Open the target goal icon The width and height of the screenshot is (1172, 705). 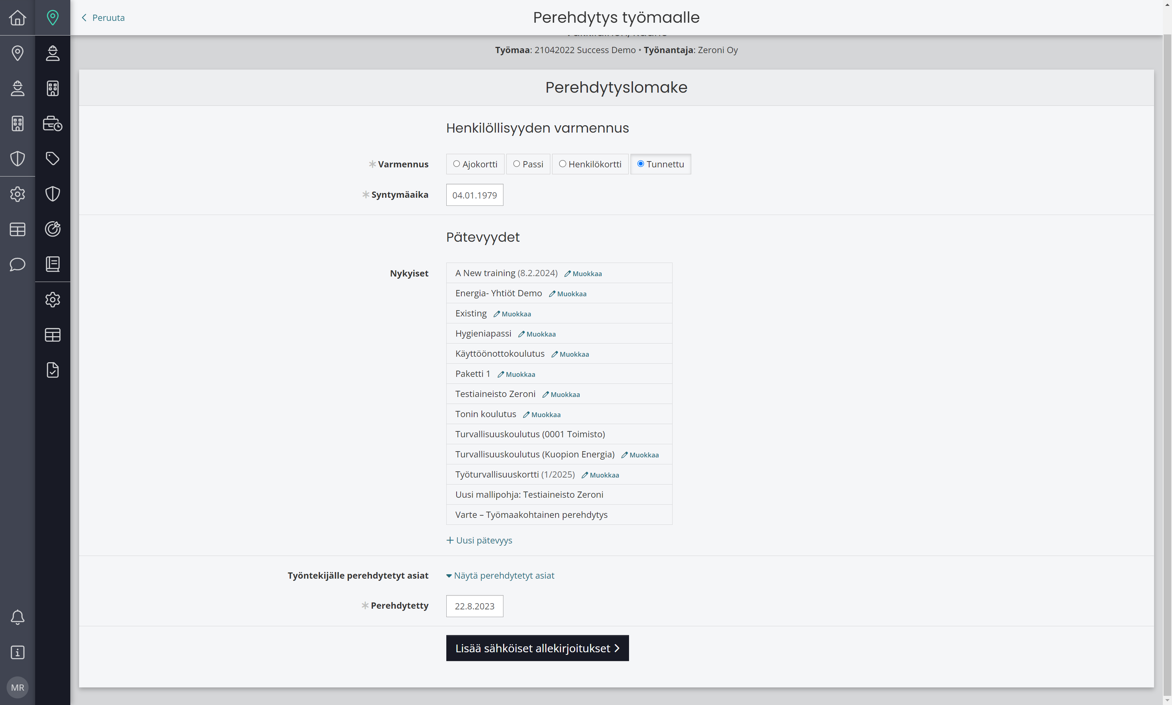53,229
